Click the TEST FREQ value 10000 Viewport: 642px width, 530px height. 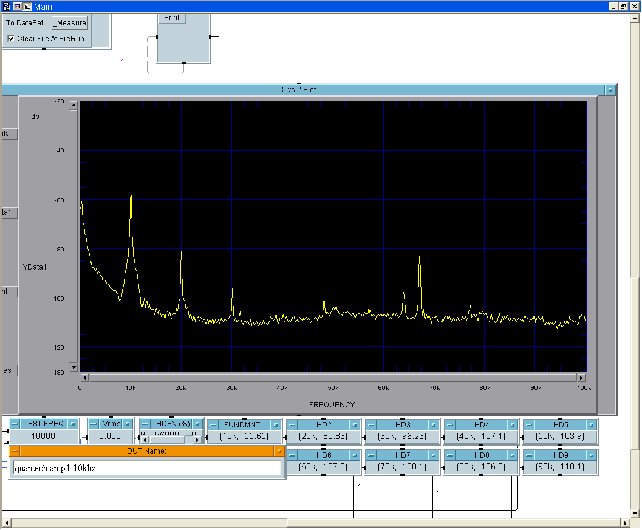(43, 437)
